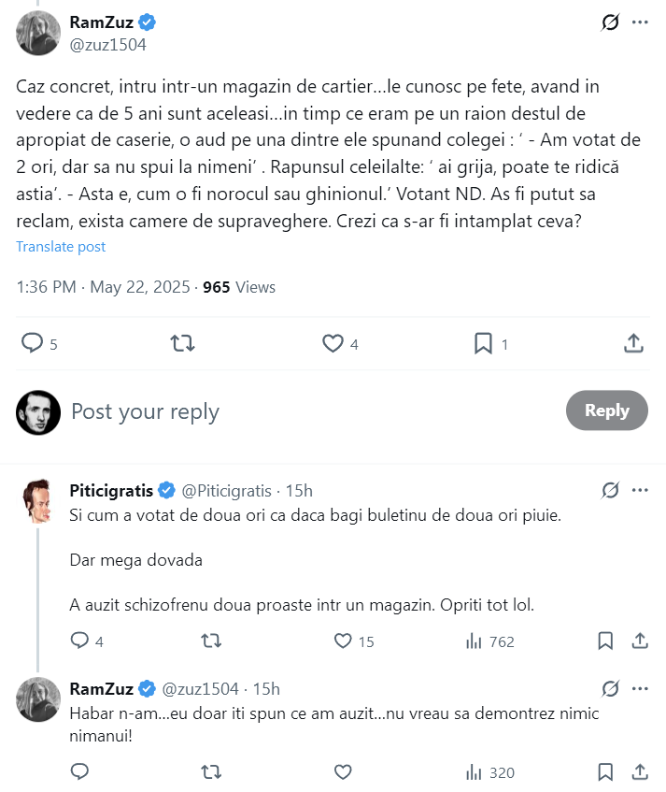Bookmark the Piticigratis reply
Image resolution: width=666 pixels, height=792 pixels.
point(605,641)
